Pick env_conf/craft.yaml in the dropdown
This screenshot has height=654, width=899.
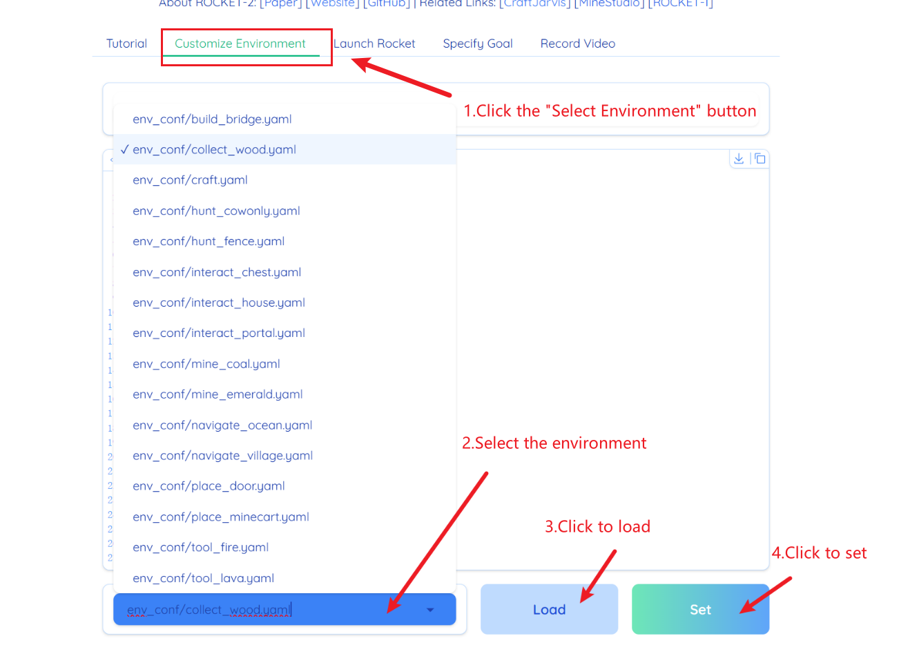pos(190,180)
